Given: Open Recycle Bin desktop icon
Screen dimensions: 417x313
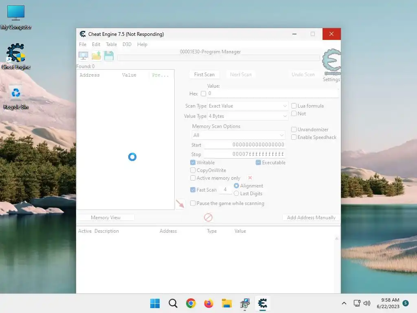Looking at the screenshot, I should coord(16,97).
